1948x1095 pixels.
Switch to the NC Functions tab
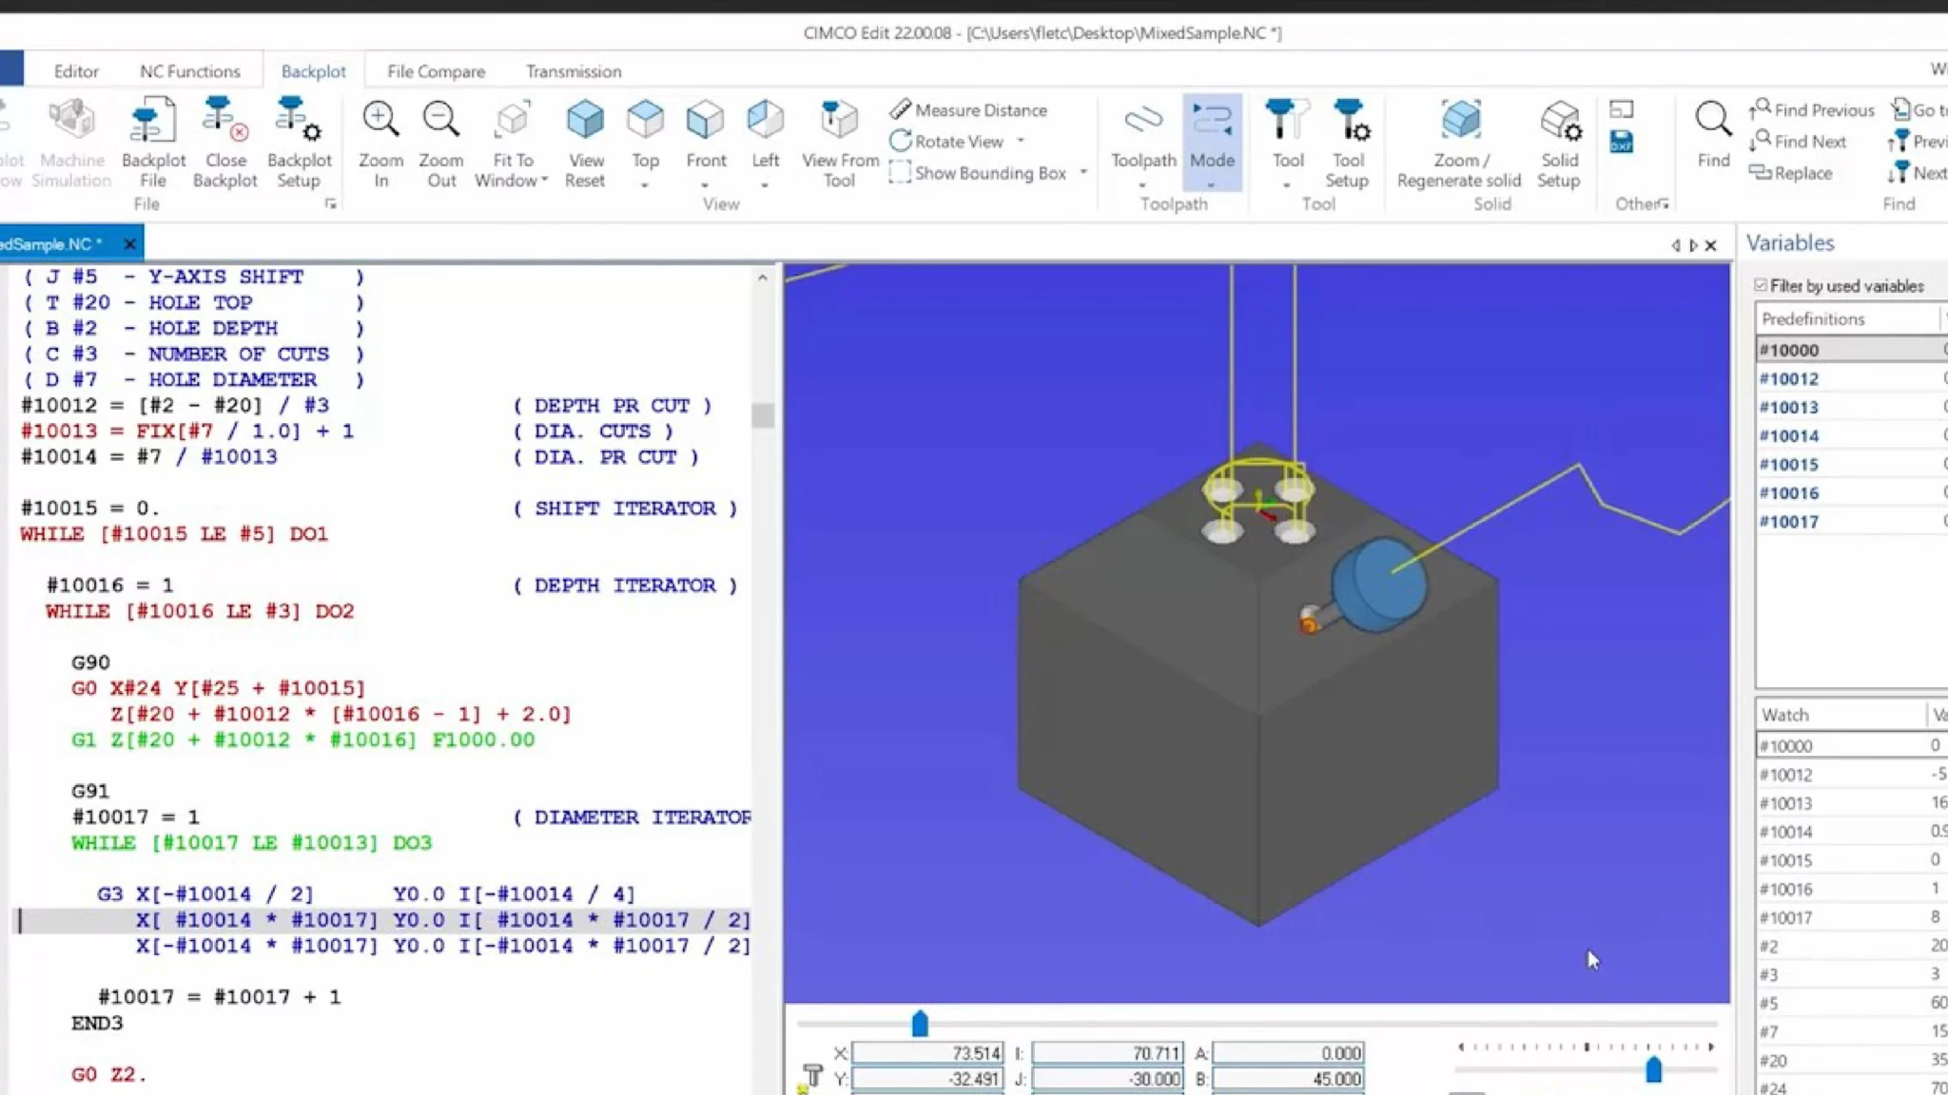coord(189,71)
